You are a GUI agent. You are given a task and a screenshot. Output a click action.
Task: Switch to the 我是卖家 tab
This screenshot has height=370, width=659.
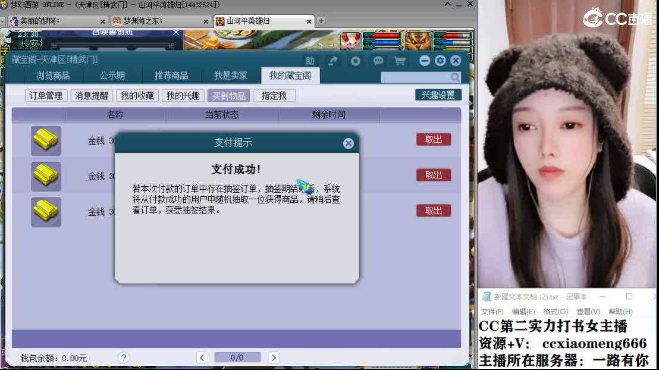[x=231, y=76]
